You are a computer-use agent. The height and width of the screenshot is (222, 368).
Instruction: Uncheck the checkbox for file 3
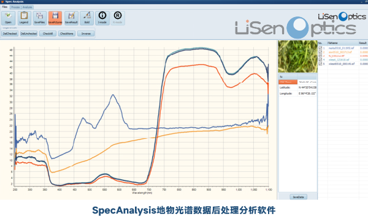320,56
